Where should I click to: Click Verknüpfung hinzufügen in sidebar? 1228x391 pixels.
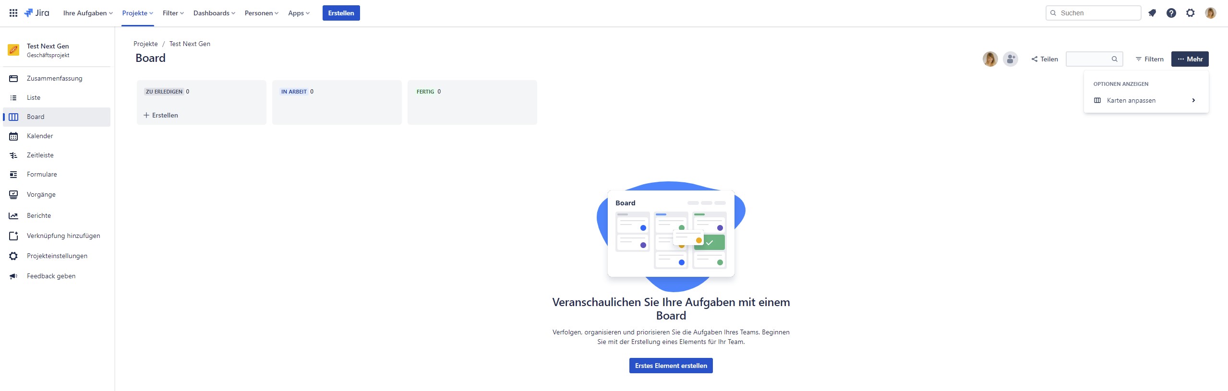[x=57, y=236]
